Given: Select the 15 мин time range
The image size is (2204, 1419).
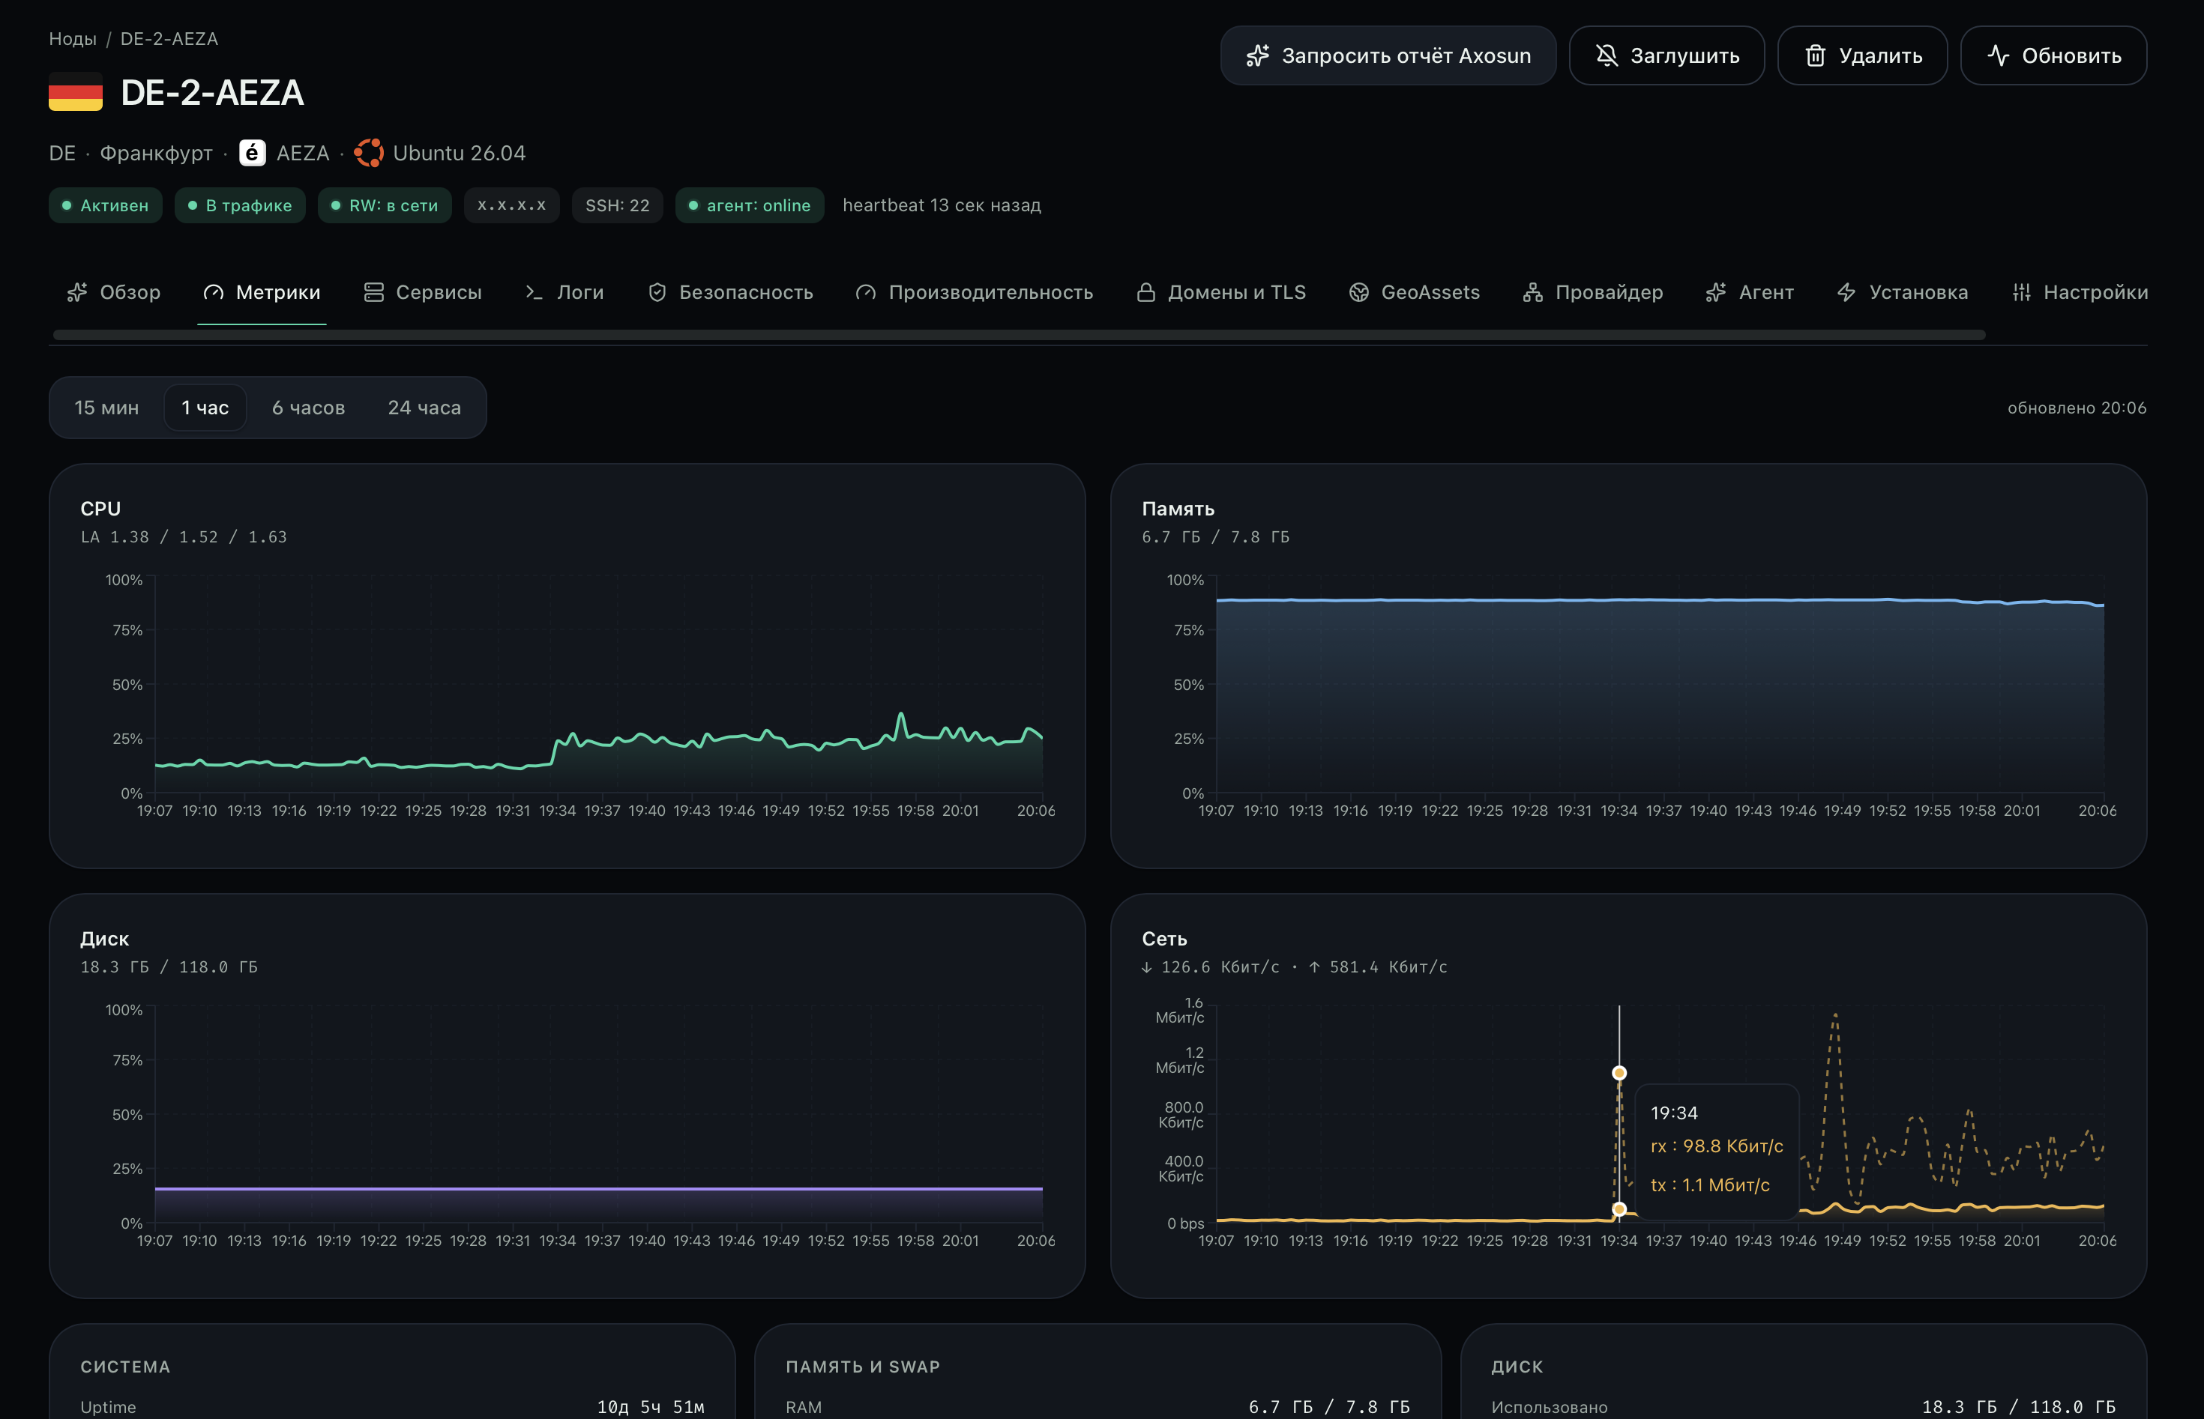Looking at the screenshot, I should click(107, 408).
